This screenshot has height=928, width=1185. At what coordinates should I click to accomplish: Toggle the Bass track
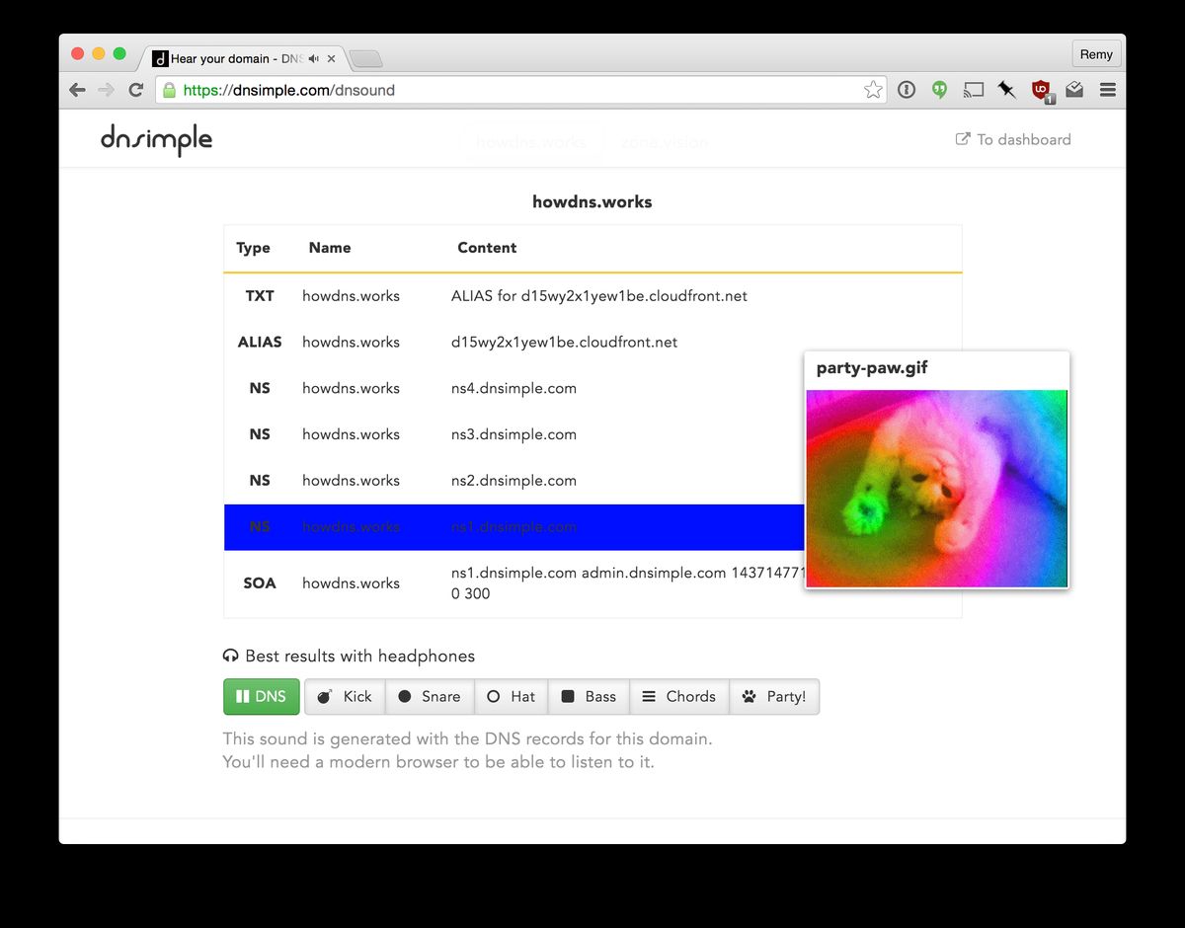coord(590,696)
